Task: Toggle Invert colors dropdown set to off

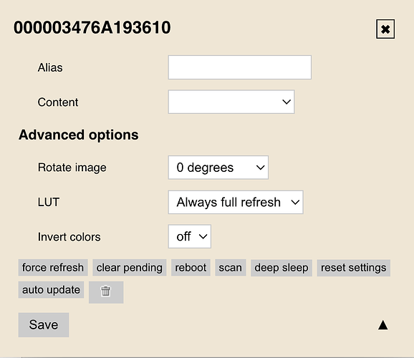Action: coord(190,236)
